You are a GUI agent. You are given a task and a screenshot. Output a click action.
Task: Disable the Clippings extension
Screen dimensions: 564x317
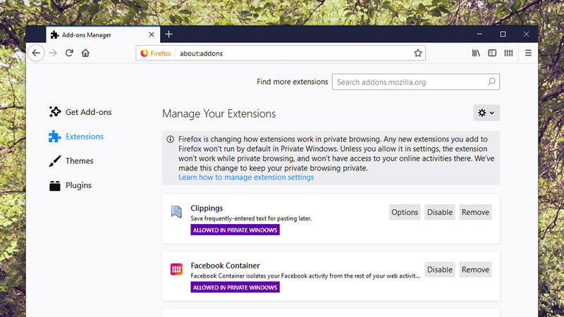pos(439,212)
